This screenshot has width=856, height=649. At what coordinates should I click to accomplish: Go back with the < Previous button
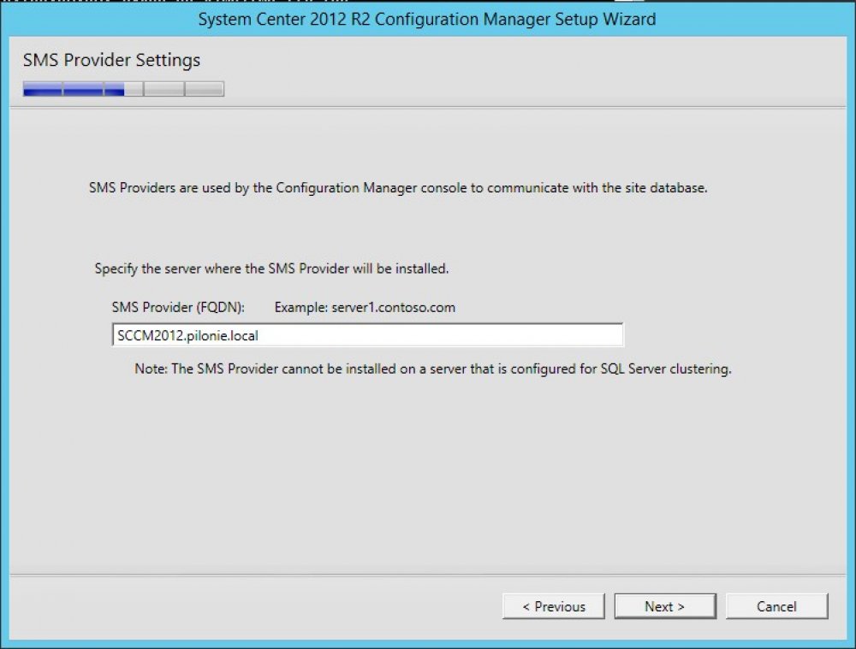tap(554, 606)
